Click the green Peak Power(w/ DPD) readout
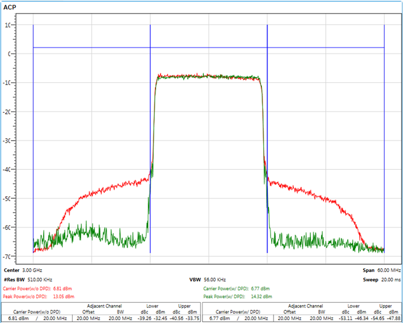The image size is (403, 323). 238,297
